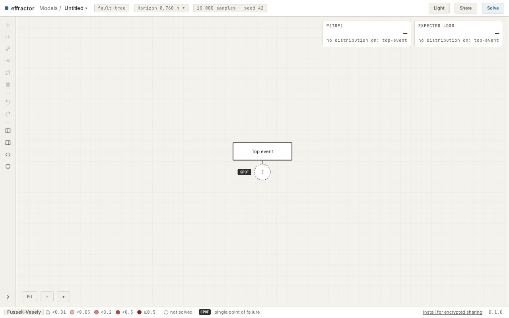Click the effractor logo

(x=19, y=8)
